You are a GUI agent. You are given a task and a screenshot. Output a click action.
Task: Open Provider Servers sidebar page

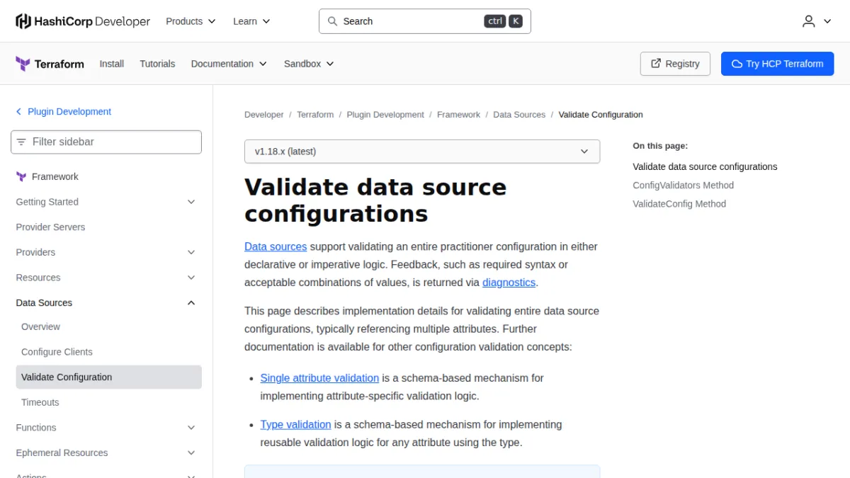point(50,227)
